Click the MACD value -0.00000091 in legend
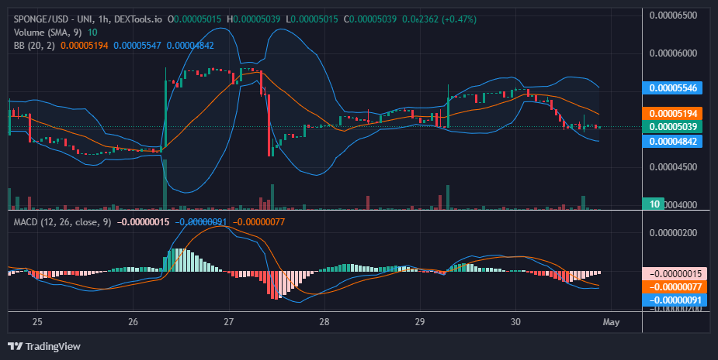The width and height of the screenshot is (718, 360). pos(201,222)
